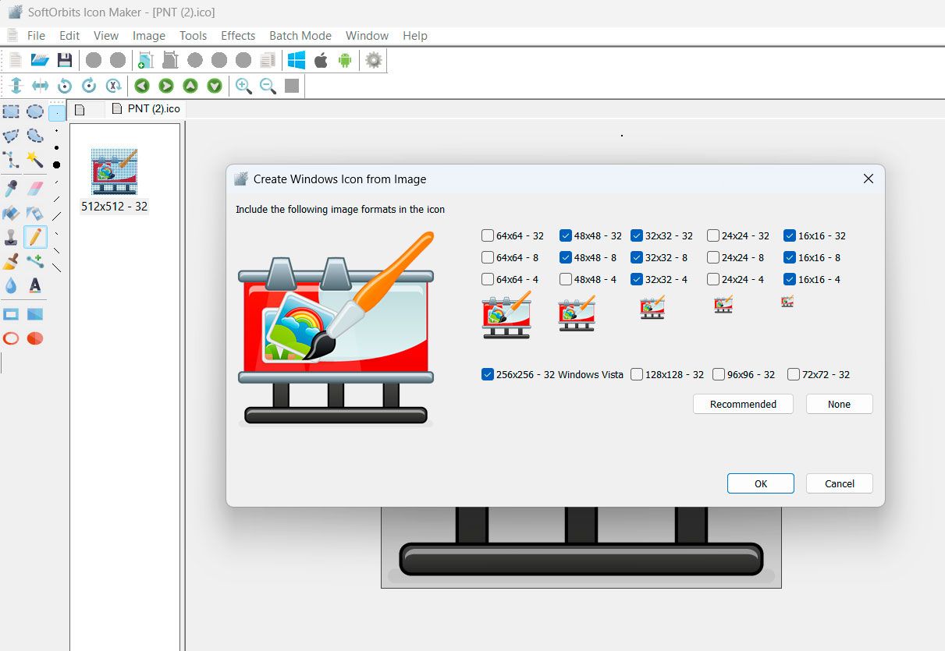This screenshot has width=945, height=651.
Task: Select the Text tool
Action: pyautogui.click(x=35, y=286)
